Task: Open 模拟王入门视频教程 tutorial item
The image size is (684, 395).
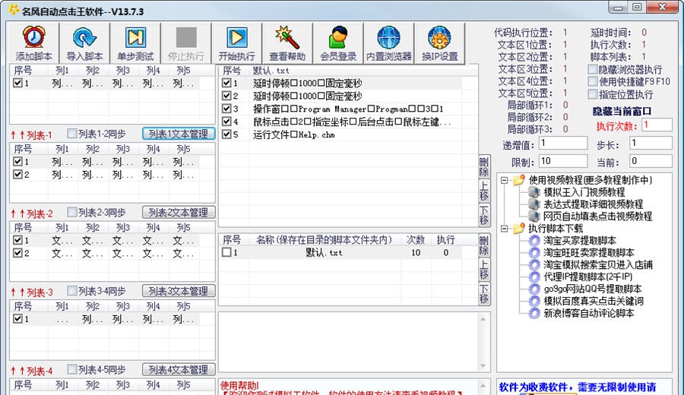Action: 584,192
